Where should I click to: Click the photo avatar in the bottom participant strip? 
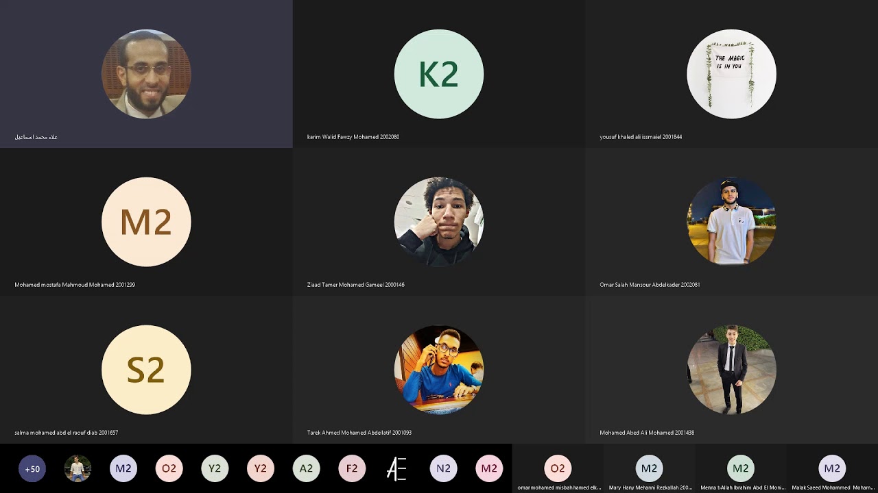point(78,469)
